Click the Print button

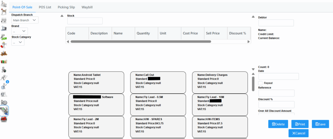[x=300, y=124]
